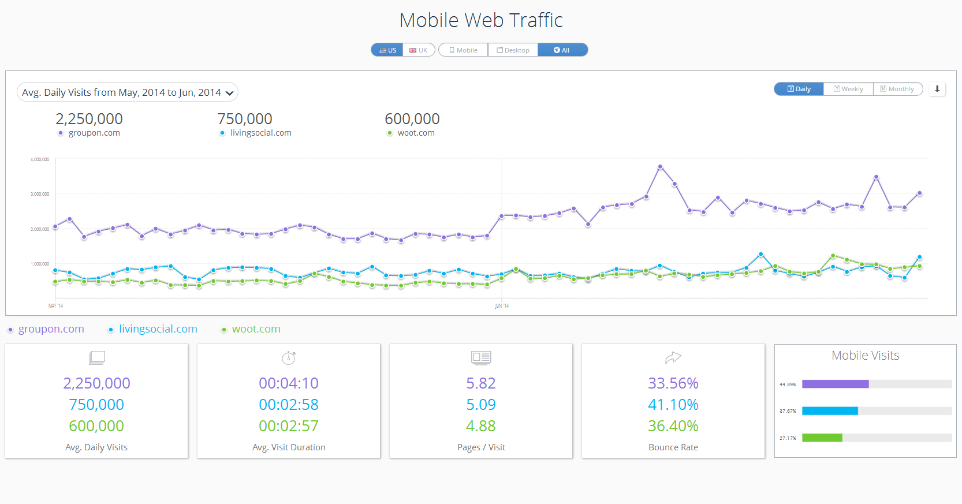Open livingsocial.com link below chart
The width and height of the screenshot is (962, 504).
[x=158, y=329]
